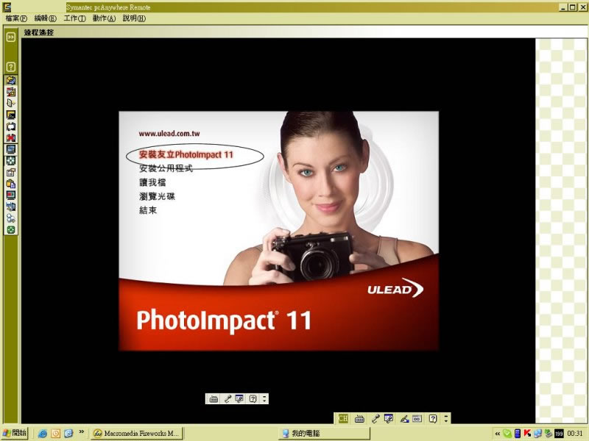Click the microphone icon on the remote screen's language bar
Image resolution: width=589 pixels, height=441 pixels.
pyautogui.click(x=228, y=398)
